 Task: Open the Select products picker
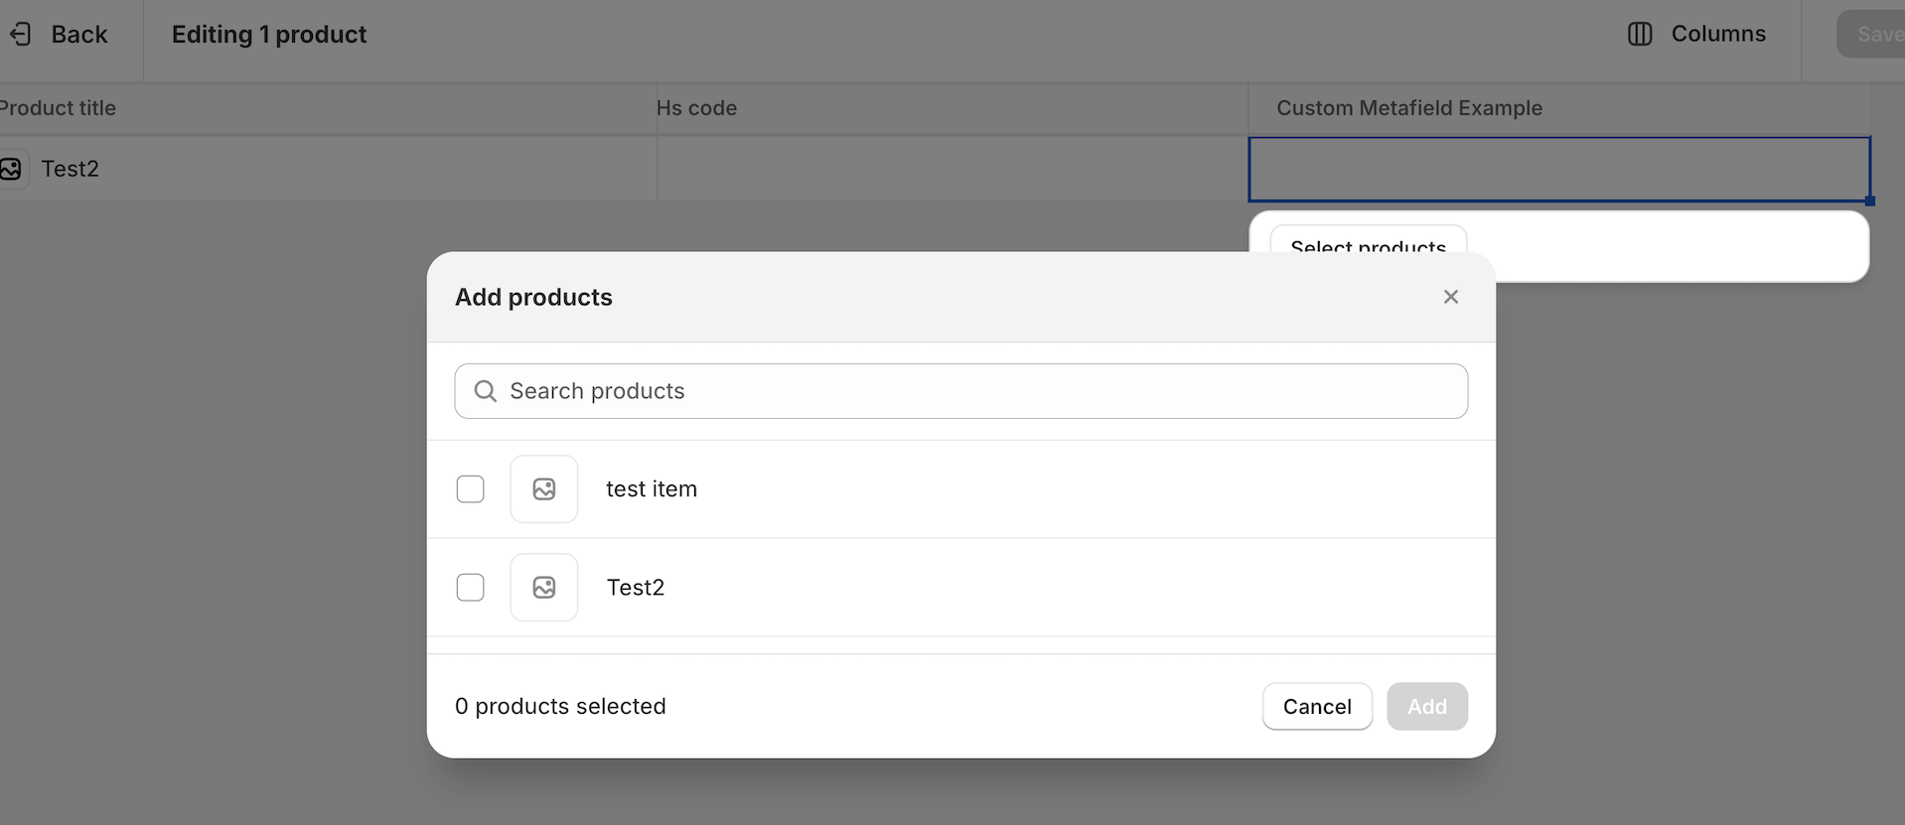pos(1367,241)
